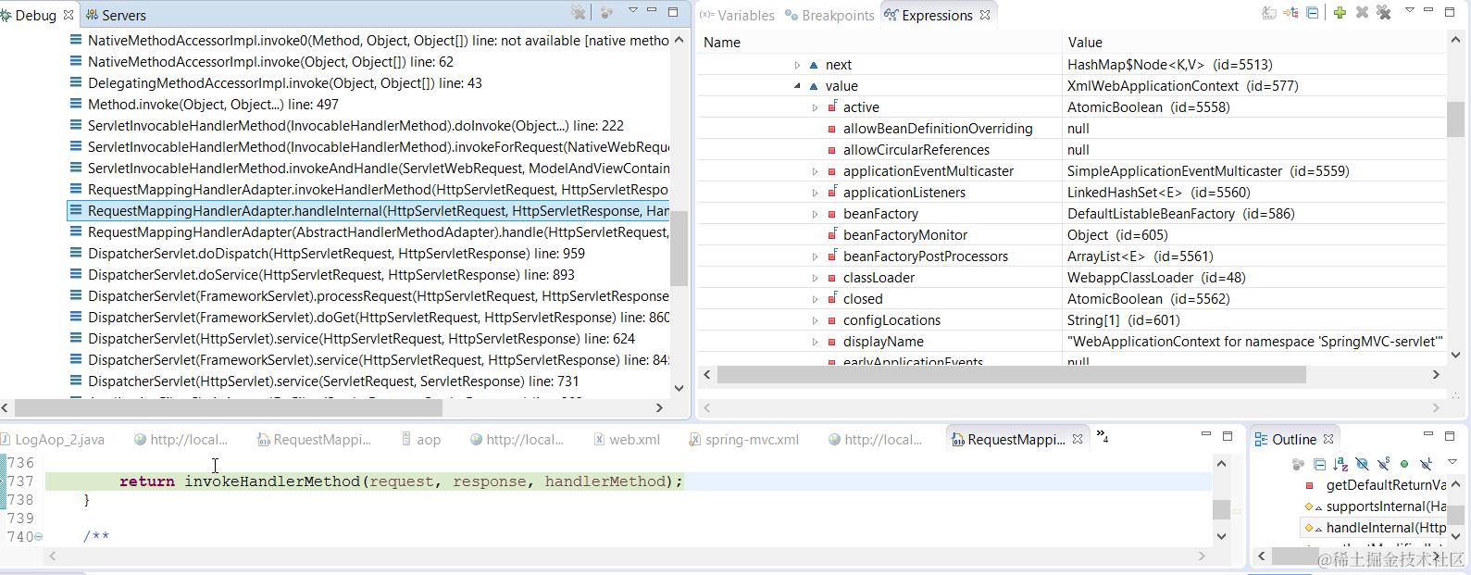Remove selected expression with single X icon
Screen dimensions: 1471x575
coord(1362,13)
